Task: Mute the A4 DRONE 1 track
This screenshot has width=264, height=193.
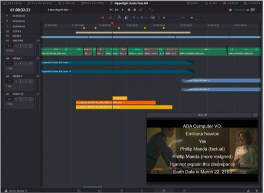Action: (x=30, y=64)
